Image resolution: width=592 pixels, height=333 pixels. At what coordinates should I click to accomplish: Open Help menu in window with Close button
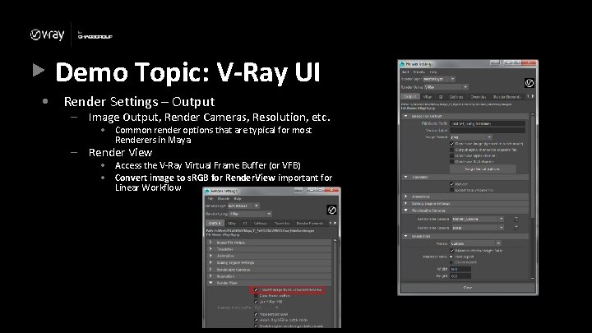pos(433,72)
